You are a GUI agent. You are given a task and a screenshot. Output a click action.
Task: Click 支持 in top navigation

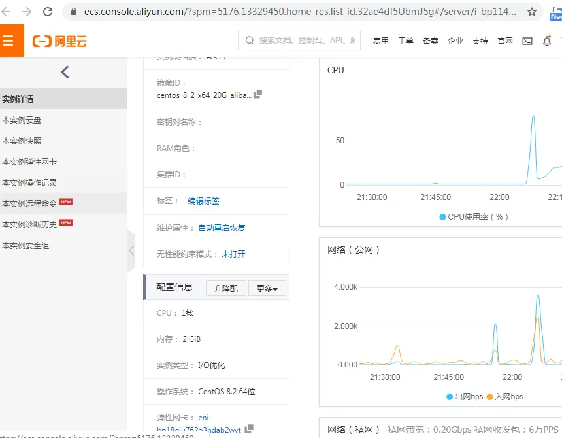click(x=480, y=41)
